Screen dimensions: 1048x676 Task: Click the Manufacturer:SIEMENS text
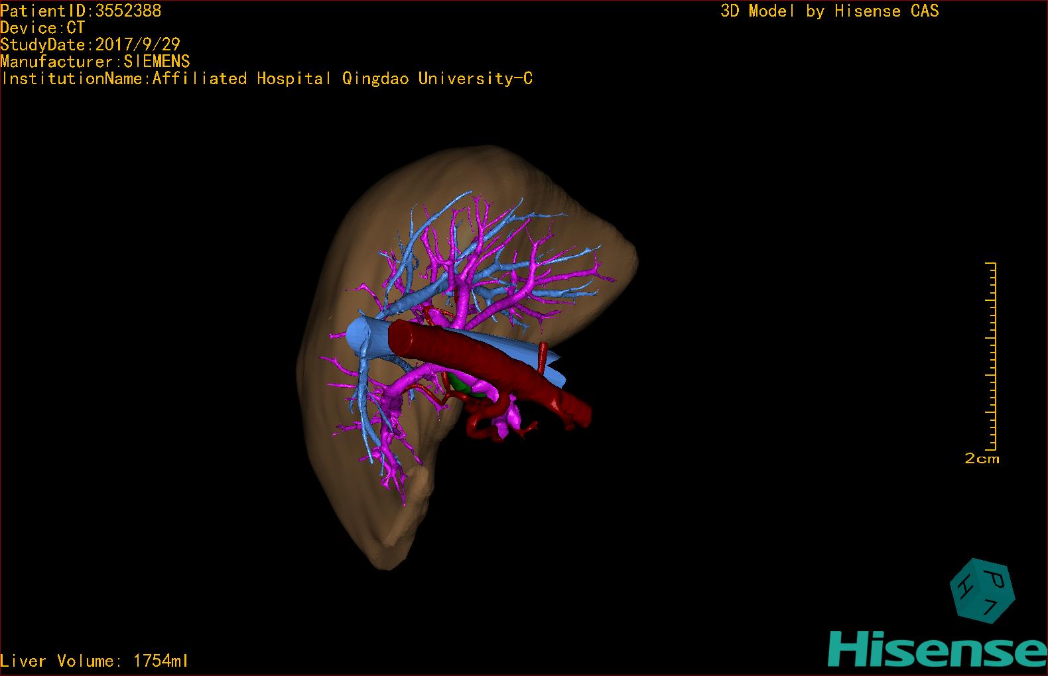pos(95,62)
